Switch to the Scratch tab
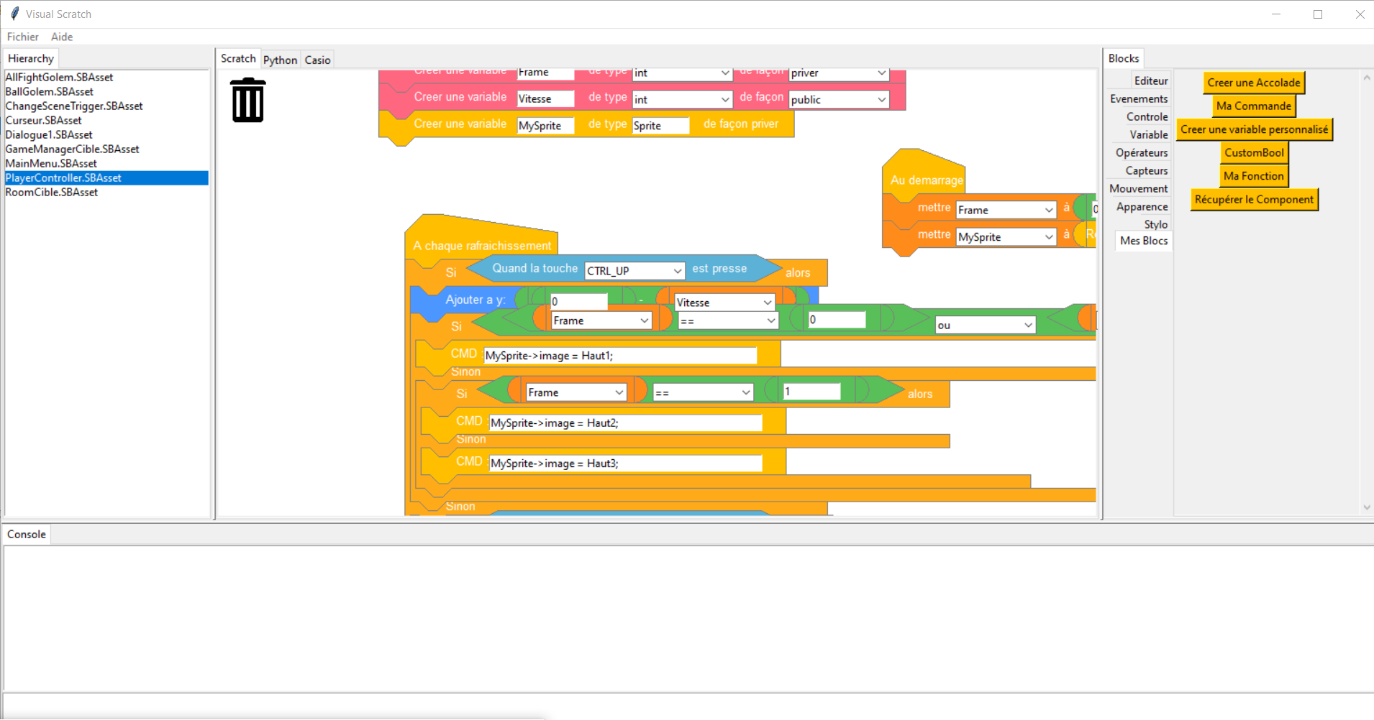 [238, 59]
